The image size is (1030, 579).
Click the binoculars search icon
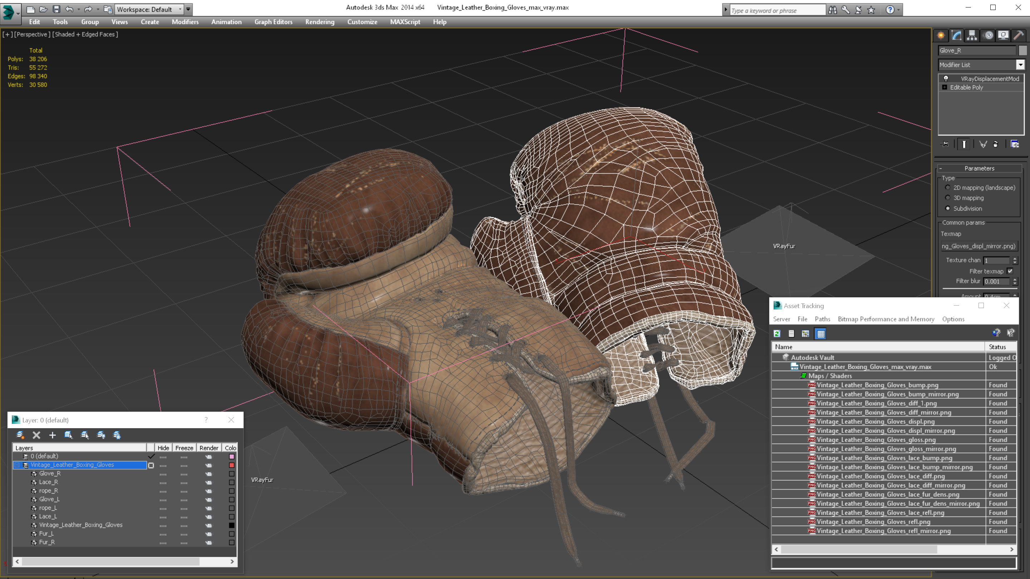coord(833,10)
